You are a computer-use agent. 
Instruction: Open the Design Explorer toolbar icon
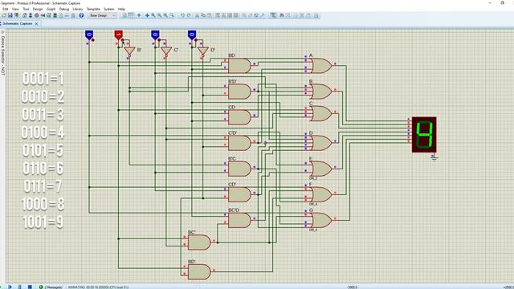(55, 15)
